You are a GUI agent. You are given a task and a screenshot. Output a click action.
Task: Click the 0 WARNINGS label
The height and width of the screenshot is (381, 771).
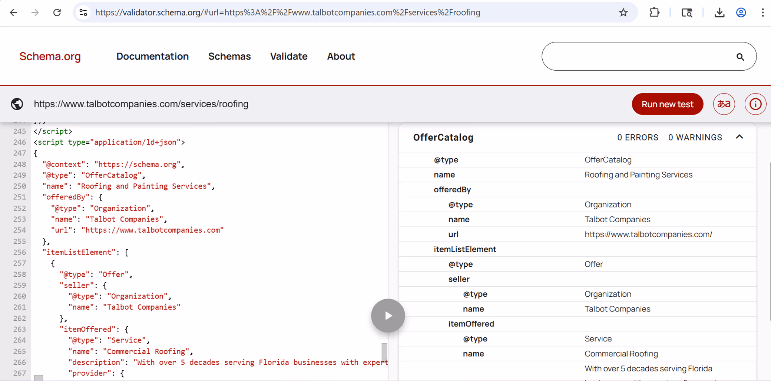(695, 137)
